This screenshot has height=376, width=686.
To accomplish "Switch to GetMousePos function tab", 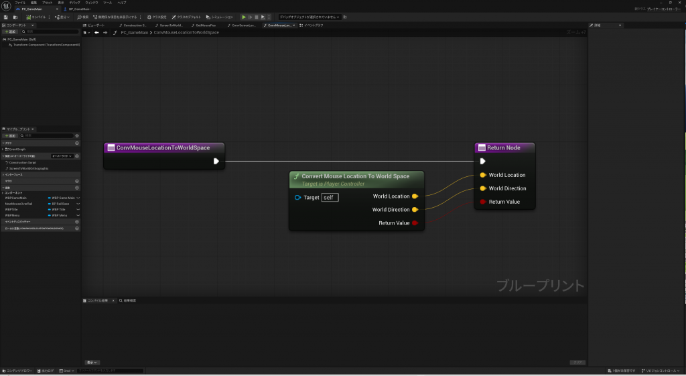I will pos(205,25).
